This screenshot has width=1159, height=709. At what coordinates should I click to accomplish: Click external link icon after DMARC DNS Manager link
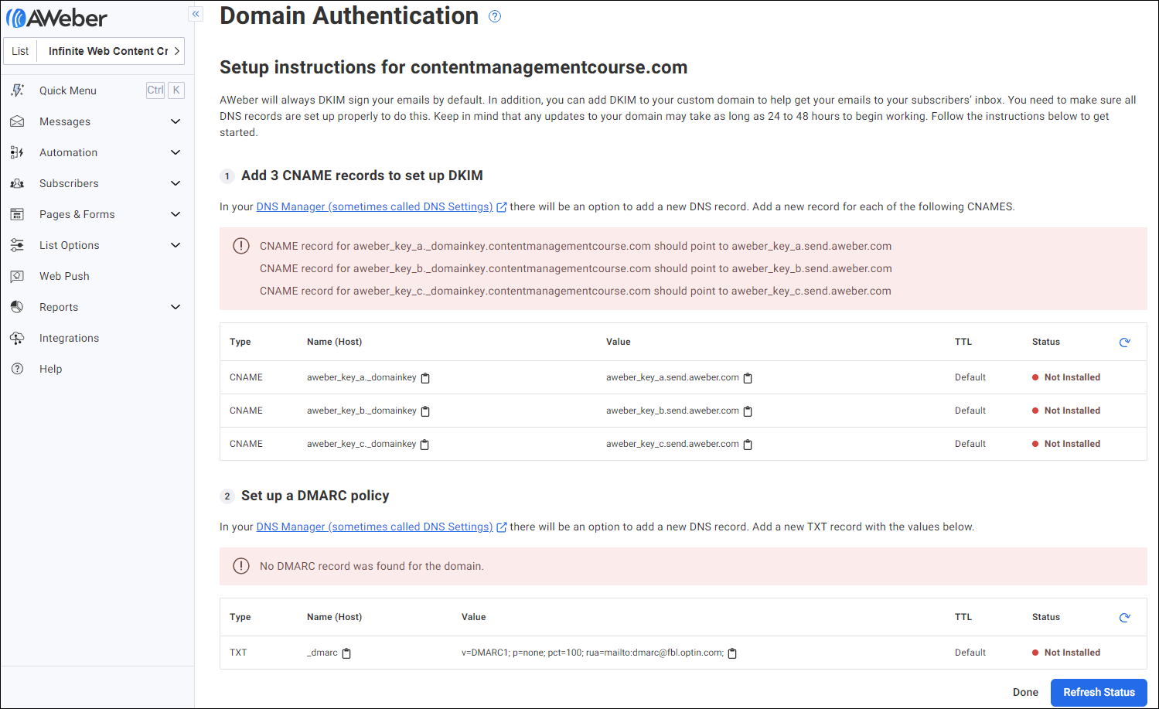501,527
